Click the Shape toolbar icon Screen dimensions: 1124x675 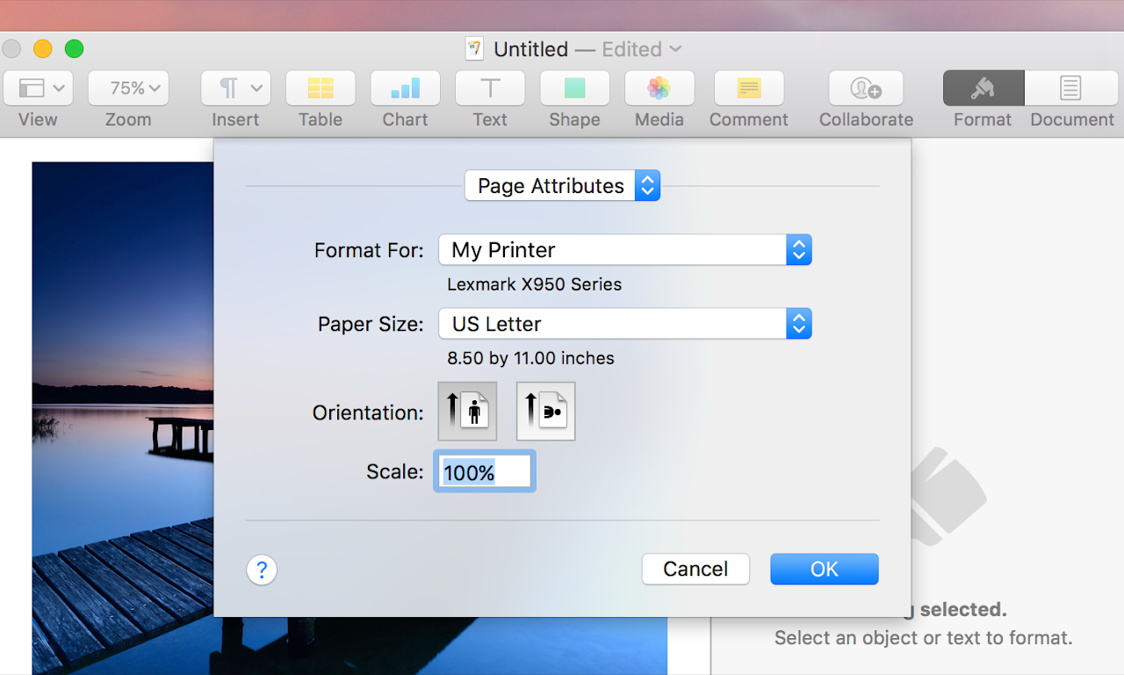click(x=574, y=88)
